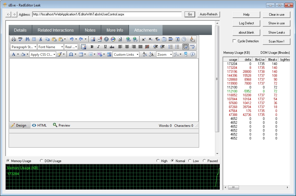Open the Font Name dropdown
The height and width of the screenshot is (196, 296).
coord(51,47)
